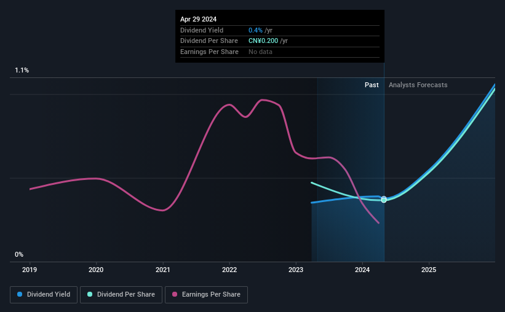The image size is (505, 312).
Task: Click the Analysts Forecasts label
Action: [418, 85]
